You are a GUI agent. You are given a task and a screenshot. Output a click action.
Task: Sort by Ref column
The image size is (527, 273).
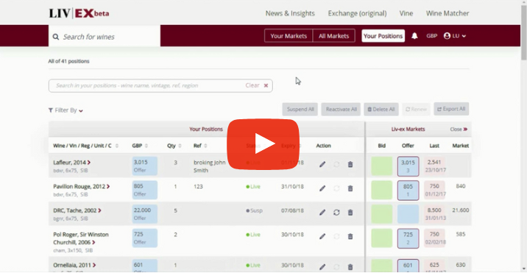pyautogui.click(x=200, y=146)
